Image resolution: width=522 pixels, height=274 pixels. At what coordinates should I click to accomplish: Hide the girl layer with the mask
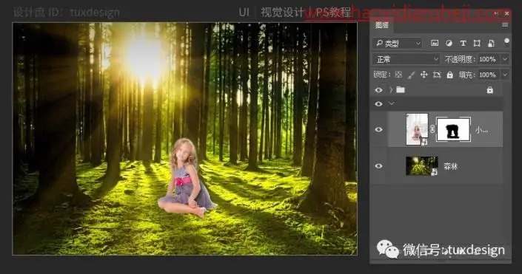tap(378, 129)
